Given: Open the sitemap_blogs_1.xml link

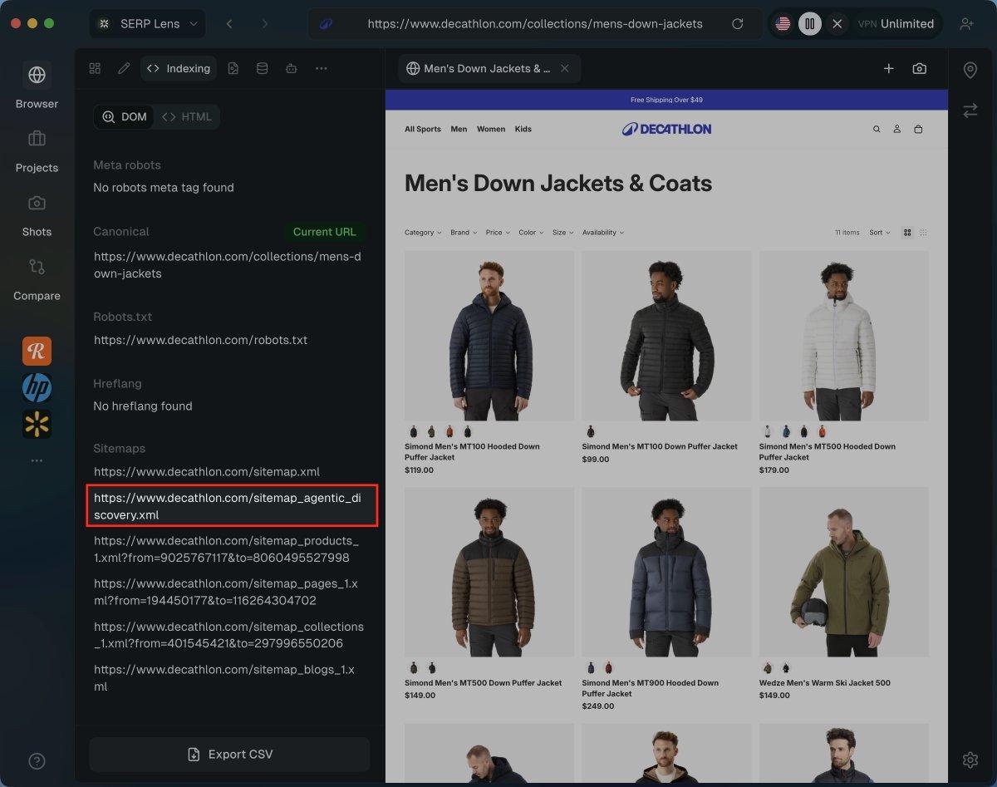Looking at the screenshot, I should [224, 678].
